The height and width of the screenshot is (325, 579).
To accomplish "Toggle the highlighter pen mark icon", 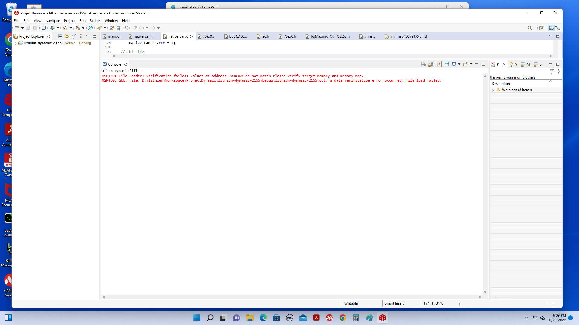I will click(x=99, y=28).
